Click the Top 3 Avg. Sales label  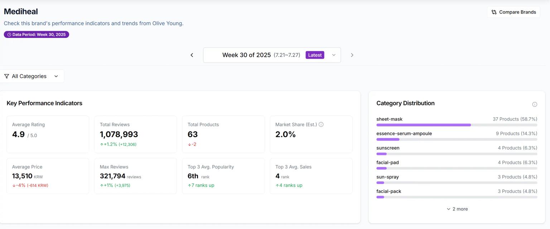[293, 167]
